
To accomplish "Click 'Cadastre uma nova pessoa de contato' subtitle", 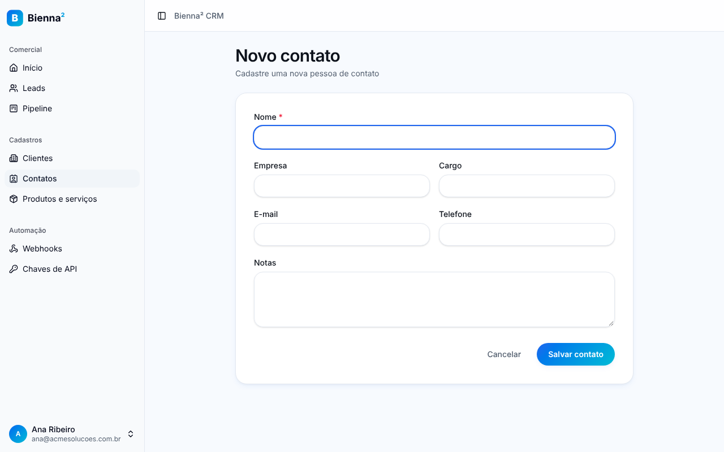I will point(307,73).
